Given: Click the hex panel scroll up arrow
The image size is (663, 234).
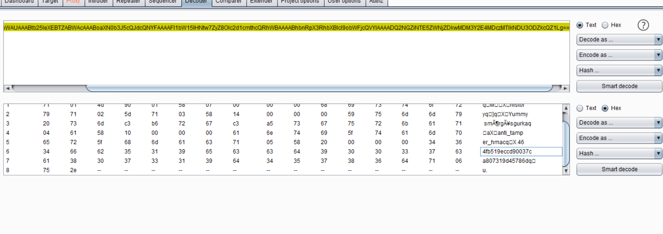Looking at the screenshot, I should pyautogui.click(x=566, y=108).
